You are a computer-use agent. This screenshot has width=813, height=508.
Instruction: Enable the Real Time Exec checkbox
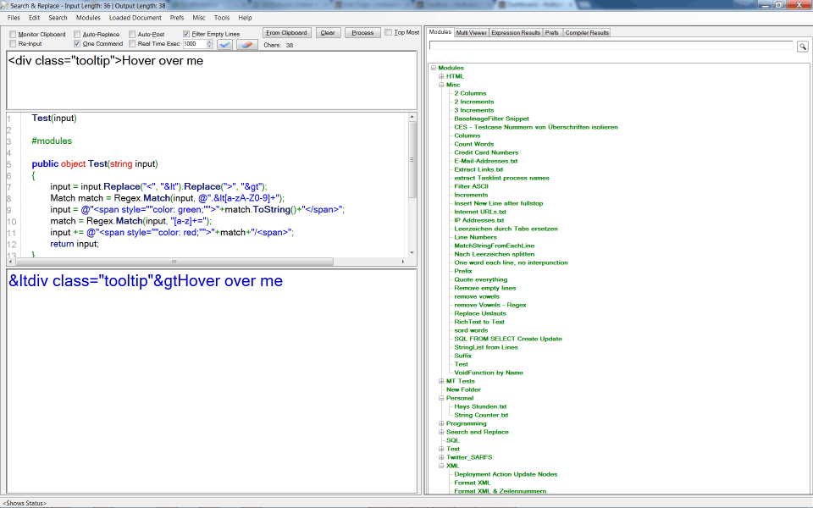[132, 43]
